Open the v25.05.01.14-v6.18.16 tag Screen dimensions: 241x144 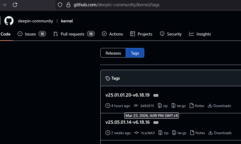pos(128,122)
